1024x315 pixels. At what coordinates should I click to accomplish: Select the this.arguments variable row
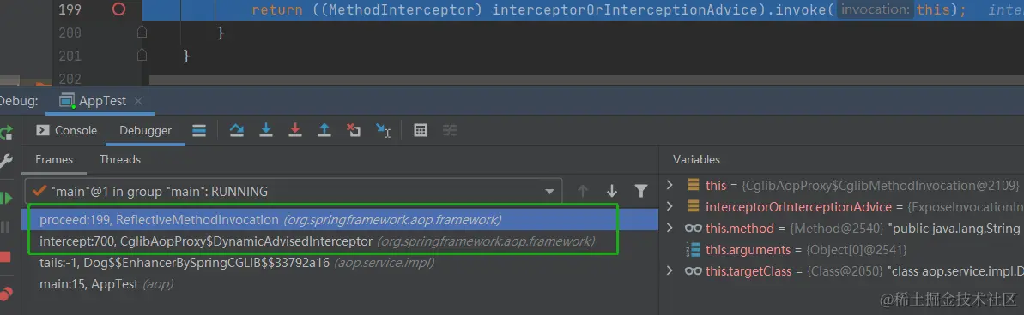[x=842, y=250]
